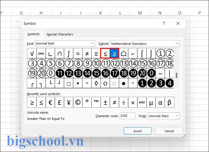The height and width of the screenshot is (152, 209).
Task: Select the solid black circle ● symbol
Action: (x=124, y=83)
